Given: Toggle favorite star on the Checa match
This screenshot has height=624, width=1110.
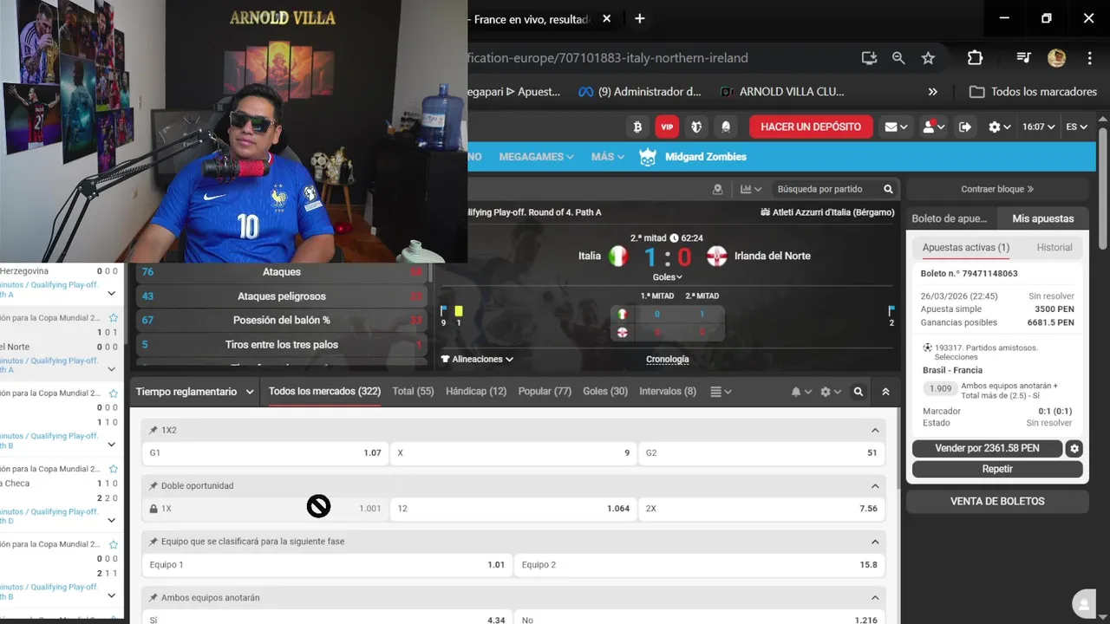Looking at the screenshot, I should (113, 469).
